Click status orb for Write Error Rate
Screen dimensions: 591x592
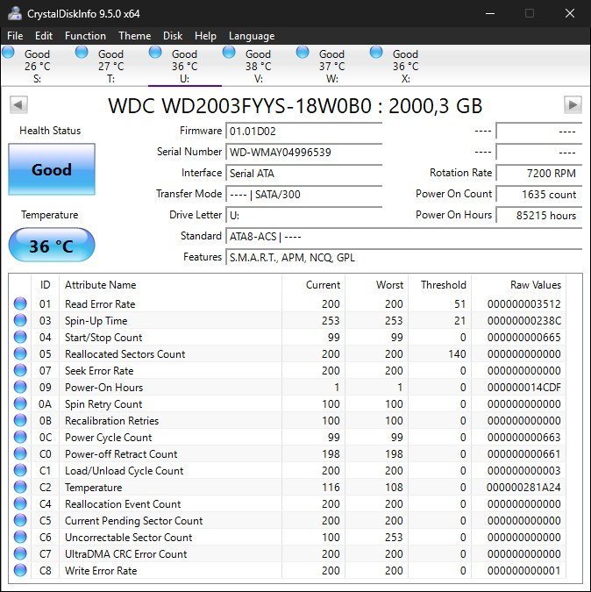tap(20, 571)
